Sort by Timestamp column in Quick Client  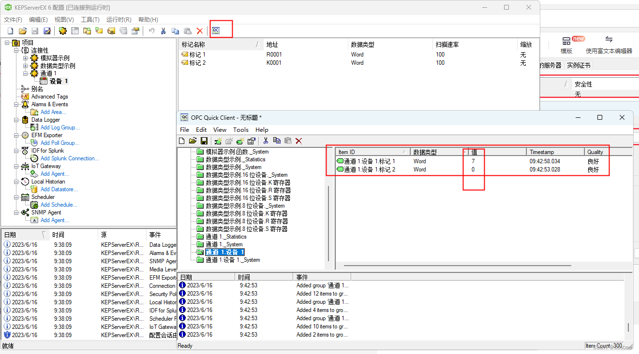tap(555, 152)
